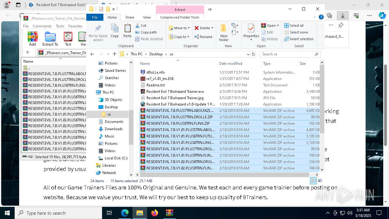Click This PC in the address breadcrumb
The image size is (389, 219).
click(x=136, y=54)
